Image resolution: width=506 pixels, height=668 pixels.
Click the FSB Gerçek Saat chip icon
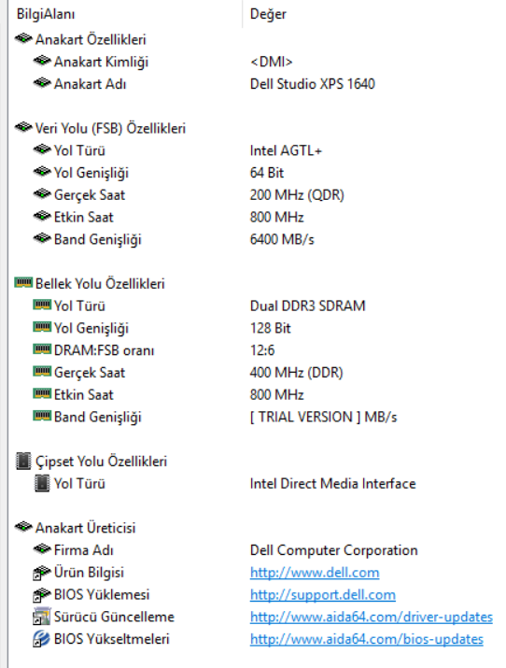coord(42,193)
